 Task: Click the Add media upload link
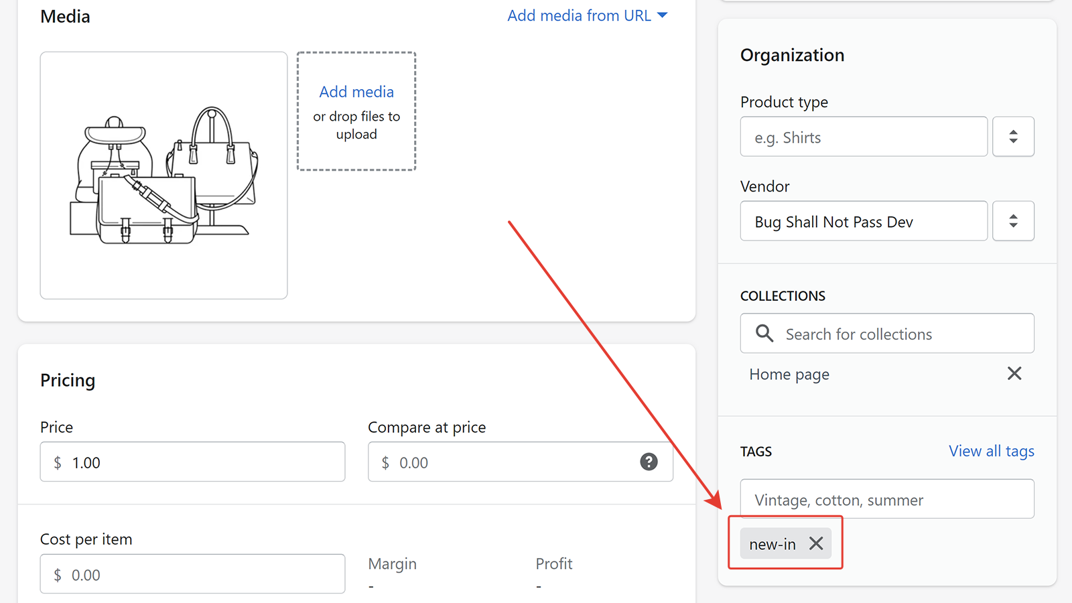coord(356,92)
